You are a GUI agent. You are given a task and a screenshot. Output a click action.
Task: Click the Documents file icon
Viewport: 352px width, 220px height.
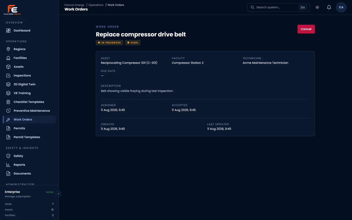pos(8,174)
